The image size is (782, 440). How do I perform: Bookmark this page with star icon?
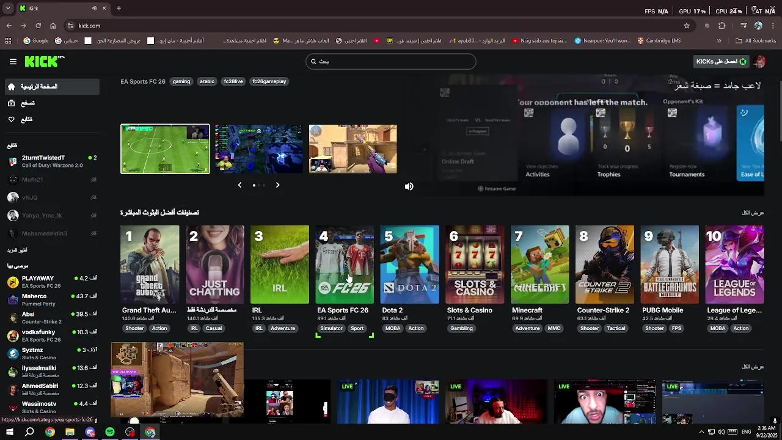pos(687,26)
